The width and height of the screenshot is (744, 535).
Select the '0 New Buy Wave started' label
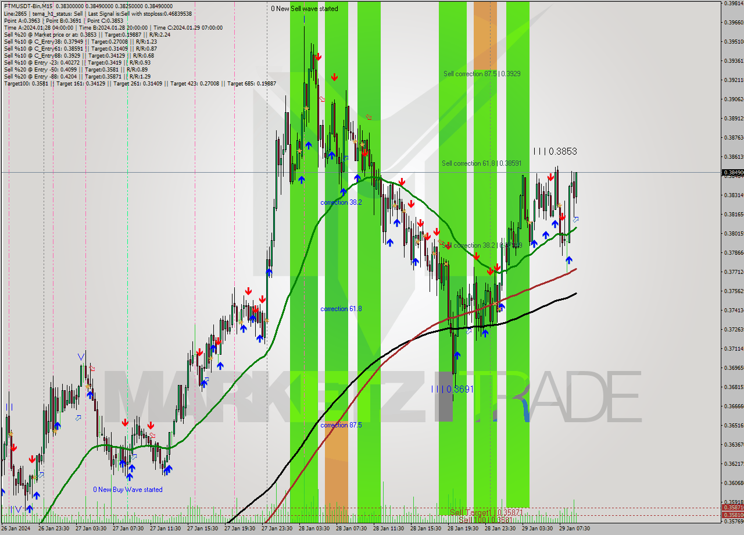[128, 490]
